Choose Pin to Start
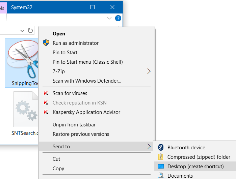 click(x=65, y=53)
